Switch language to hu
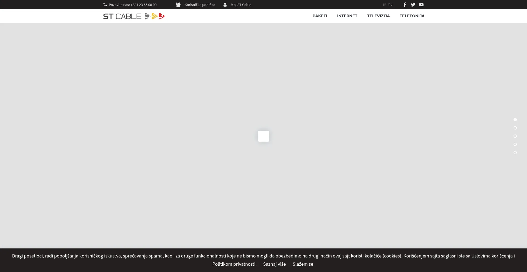The height and width of the screenshot is (272, 527). (390, 4)
